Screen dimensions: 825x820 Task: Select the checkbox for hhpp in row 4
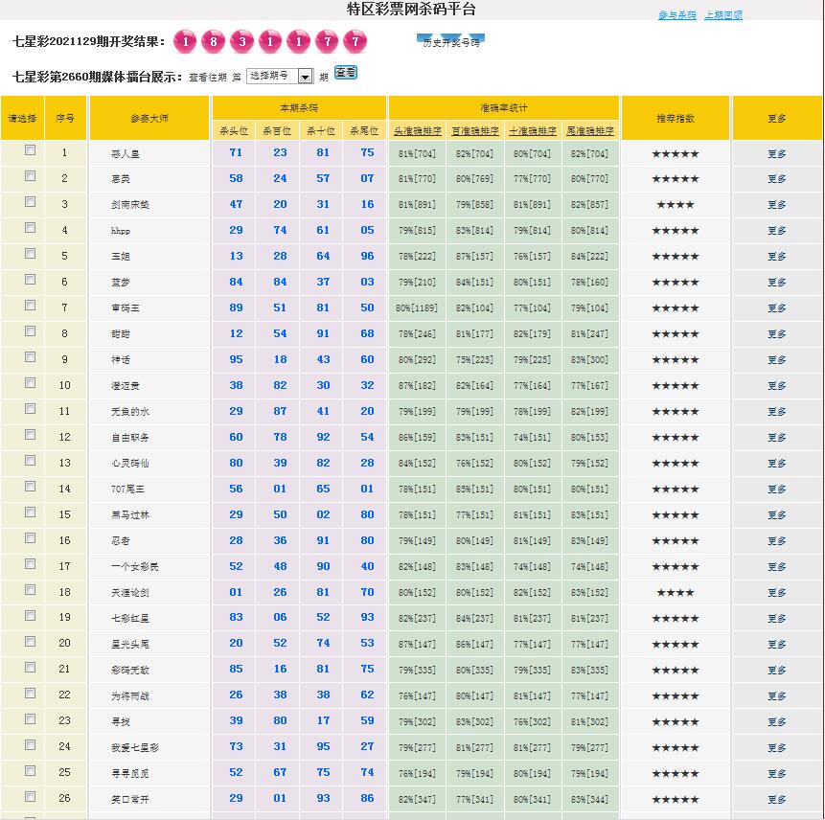[x=31, y=228]
